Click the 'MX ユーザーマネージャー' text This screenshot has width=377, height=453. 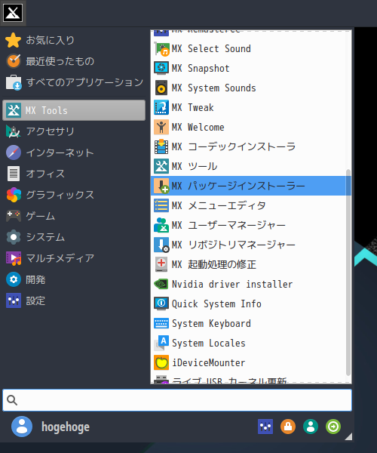tap(228, 225)
